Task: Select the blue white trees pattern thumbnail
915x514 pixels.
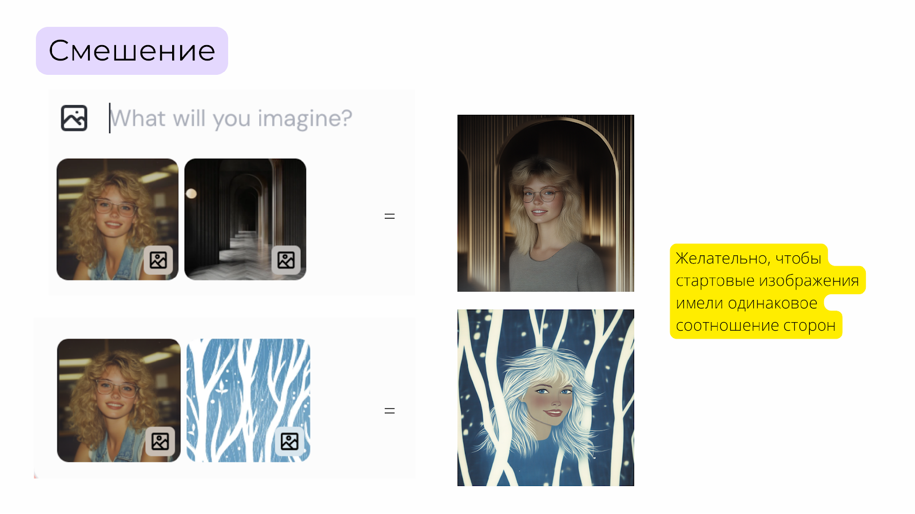Action: [x=248, y=400]
